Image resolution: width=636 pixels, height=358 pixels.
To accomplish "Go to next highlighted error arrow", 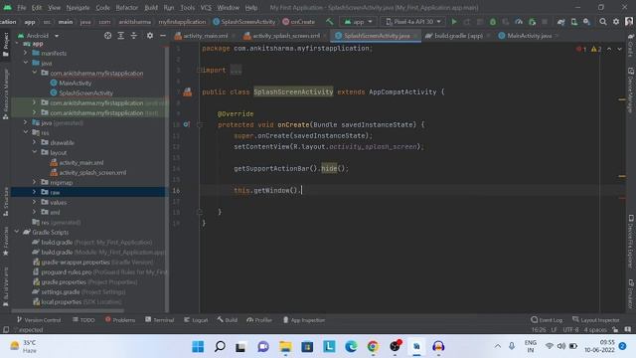I will [619, 49].
